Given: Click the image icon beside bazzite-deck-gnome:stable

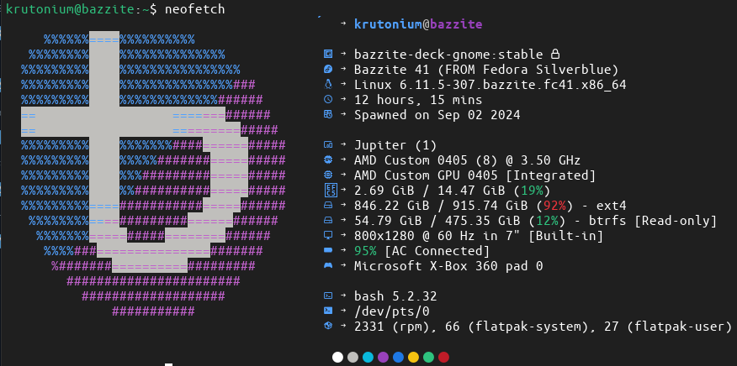Looking at the screenshot, I should pyautogui.click(x=328, y=55).
